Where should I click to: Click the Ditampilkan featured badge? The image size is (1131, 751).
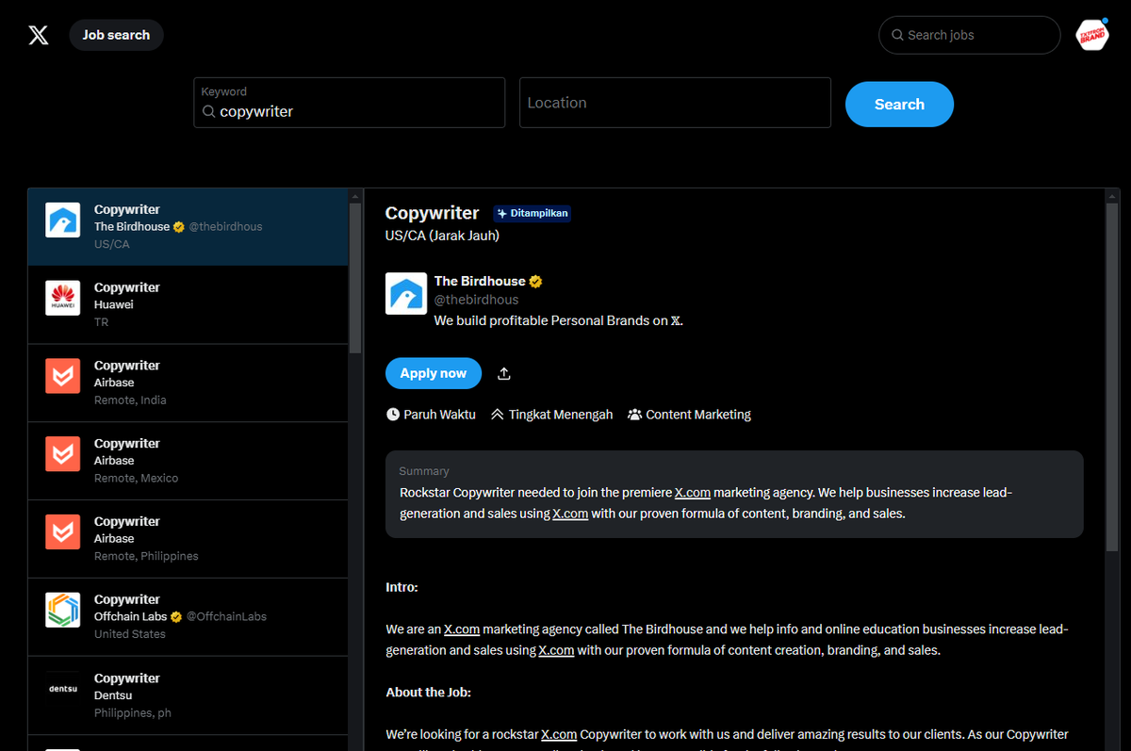533,213
